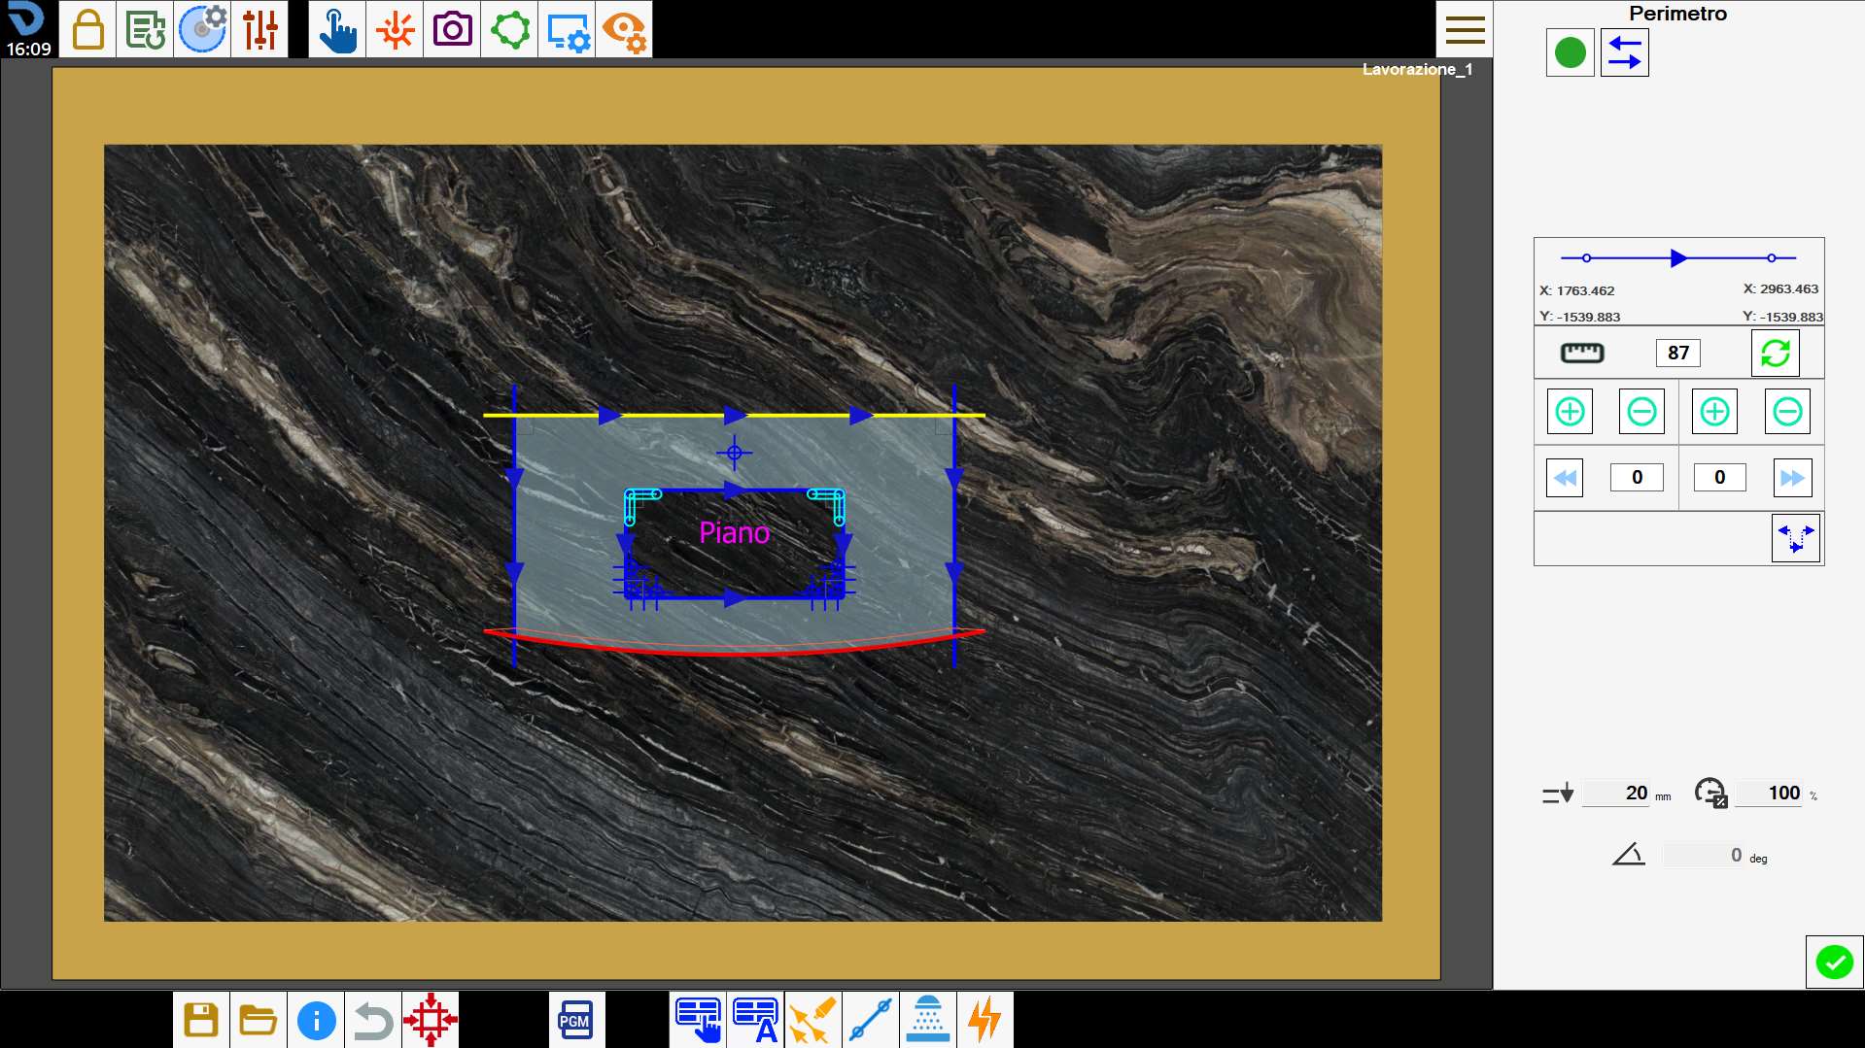Image resolution: width=1865 pixels, height=1048 pixels.
Task: Click the red move crosshair arrows icon
Action: tap(431, 1020)
